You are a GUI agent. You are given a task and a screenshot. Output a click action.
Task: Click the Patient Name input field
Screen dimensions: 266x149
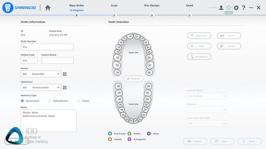57,60
